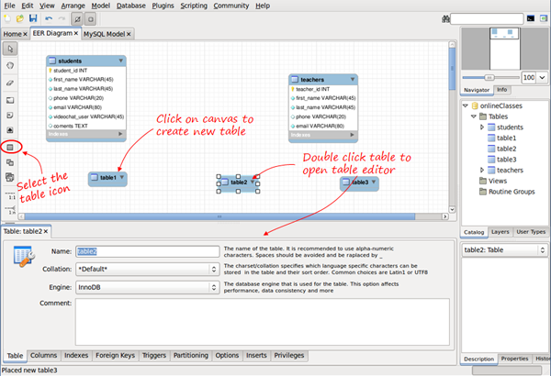Collapse the teachers table in the diagram
Image resolution: width=551 pixels, height=376 pixels.
point(352,80)
